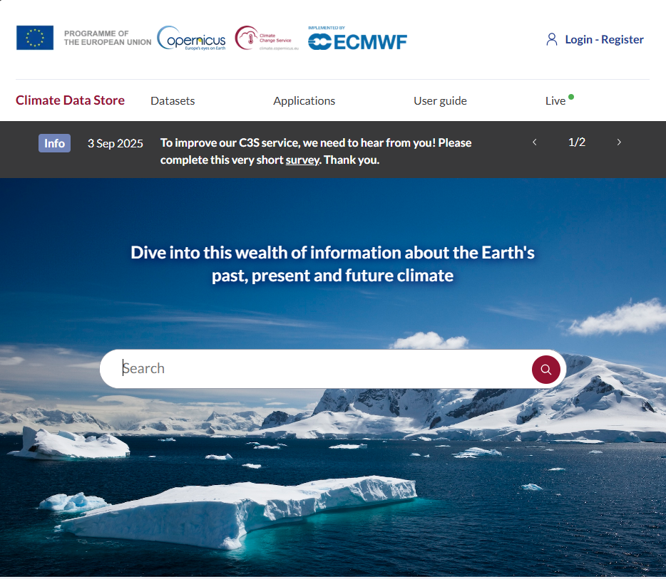Go to Climate Data Store home
Viewport: 666px width, 579px height.
70,100
